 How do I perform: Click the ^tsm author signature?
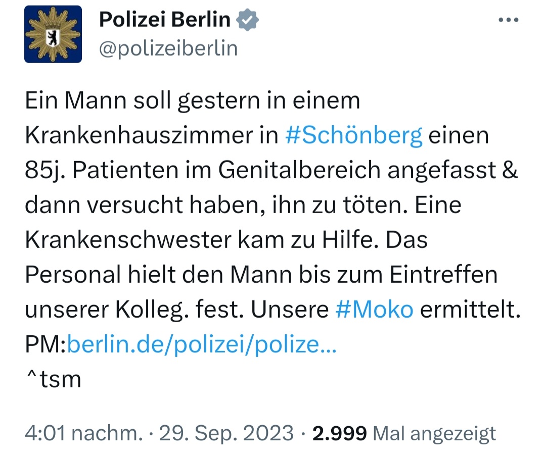tap(53, 379)
